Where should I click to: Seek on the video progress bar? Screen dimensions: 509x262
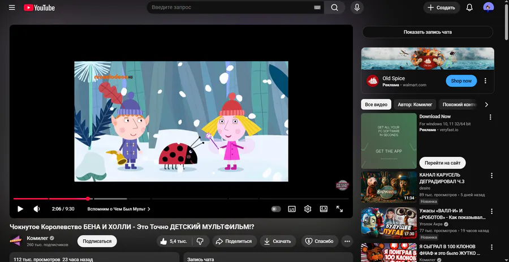[x=181, y=199]
